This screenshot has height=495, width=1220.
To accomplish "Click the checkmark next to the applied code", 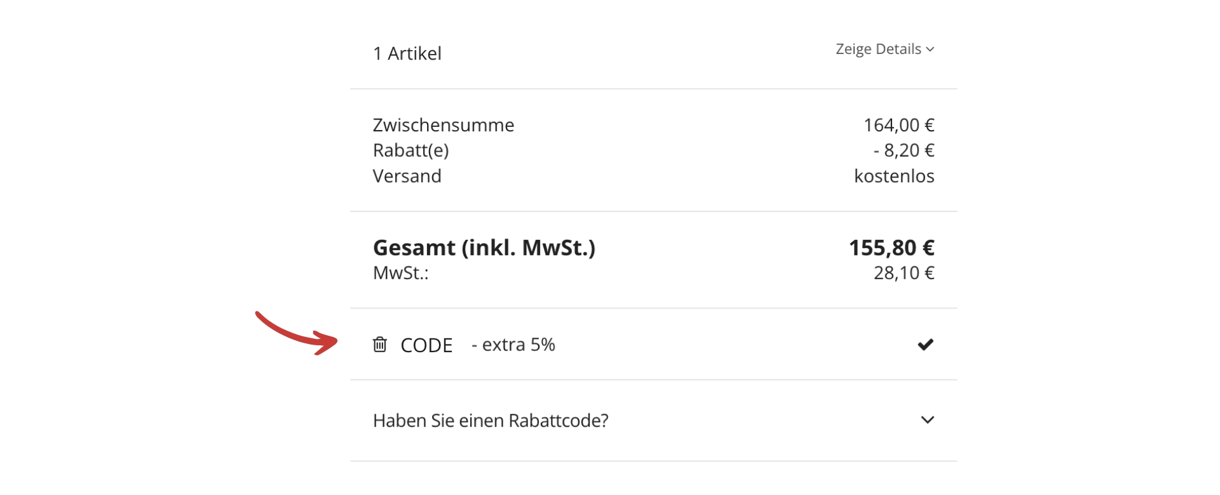I will [x=925, y=345].
